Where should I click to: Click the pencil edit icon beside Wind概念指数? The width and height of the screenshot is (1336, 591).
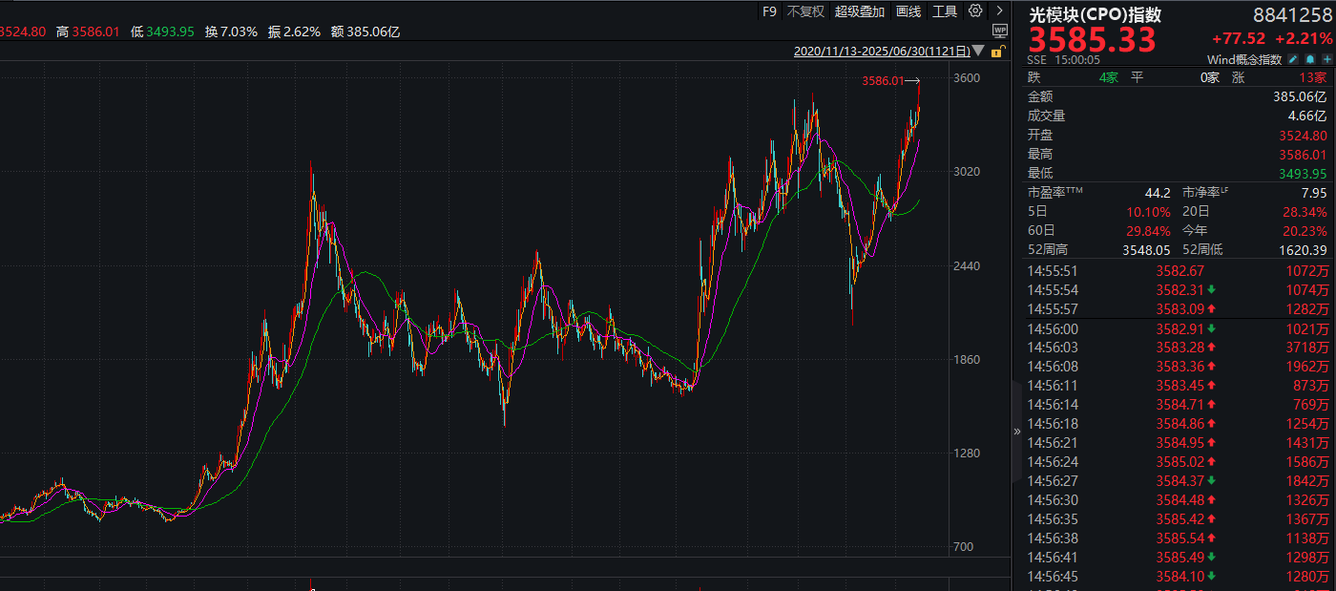pyautogui.click(x=1292, y=59)
